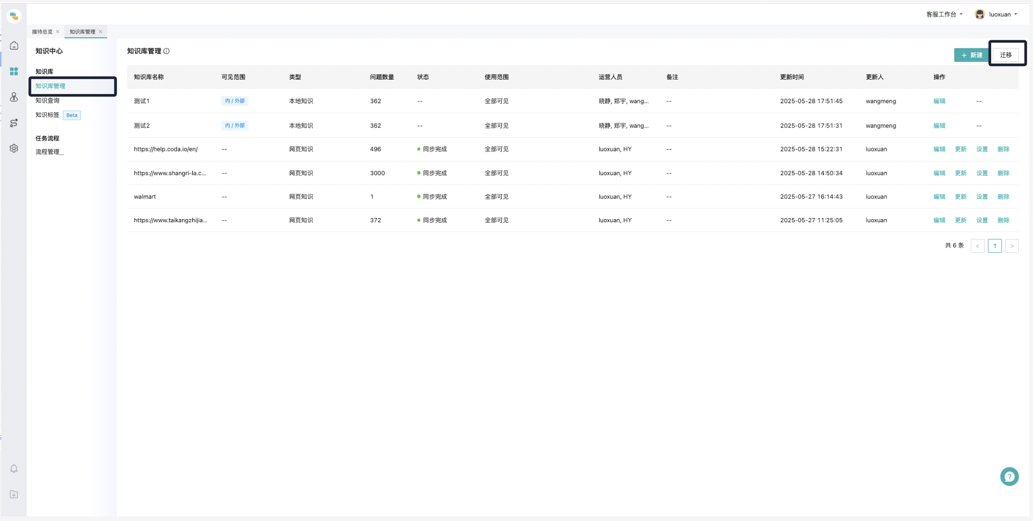Click the download icon at sidebar bottom
The image size is (1033, 521).
click(14, 494)
